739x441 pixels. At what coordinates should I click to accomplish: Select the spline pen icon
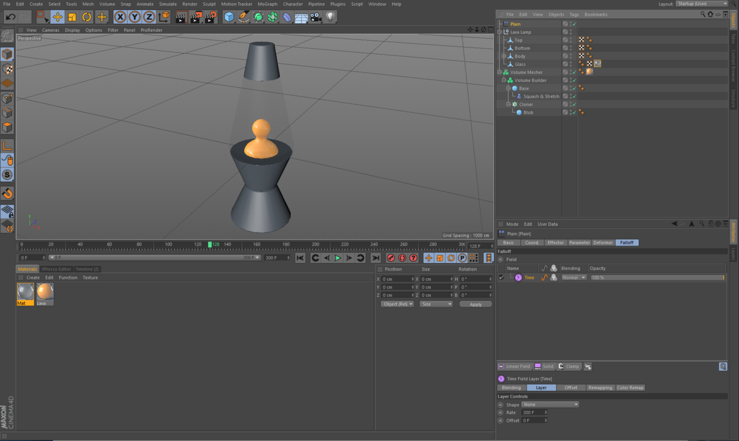(242, 17)
